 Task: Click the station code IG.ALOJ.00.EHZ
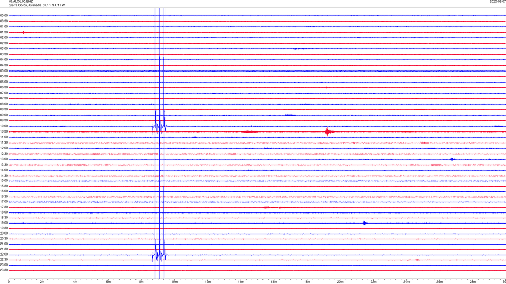pos(21,2)
